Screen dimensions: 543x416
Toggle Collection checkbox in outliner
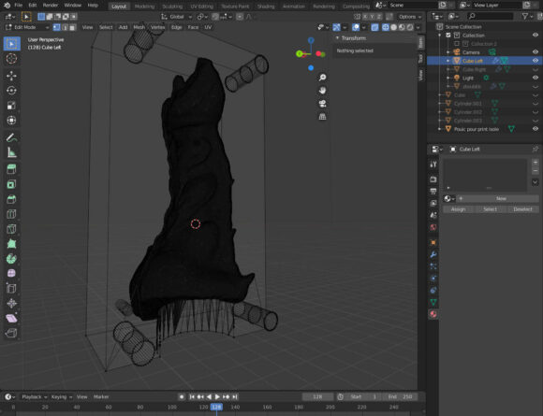(x=448, y=36)
